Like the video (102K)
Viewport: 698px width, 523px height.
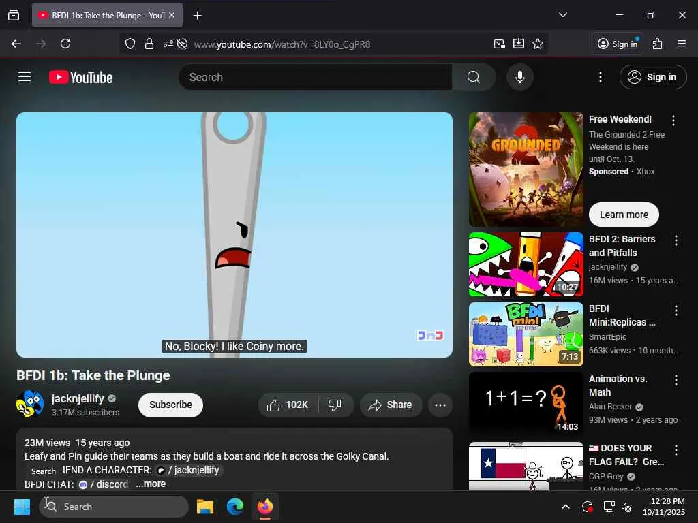tap(288, 405)
